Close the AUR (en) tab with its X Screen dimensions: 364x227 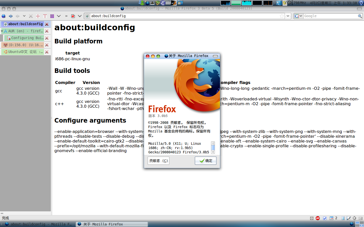click(x=47, y=31)
